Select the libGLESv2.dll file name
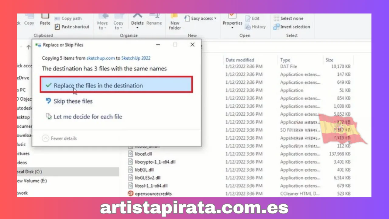389x219 pixels. click(148, 178)
